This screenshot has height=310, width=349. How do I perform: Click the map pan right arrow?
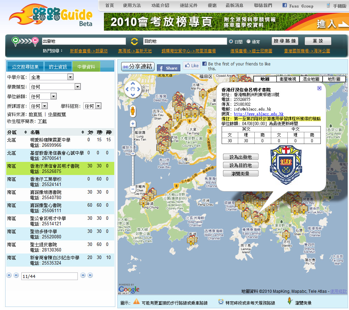click(139, 89)
